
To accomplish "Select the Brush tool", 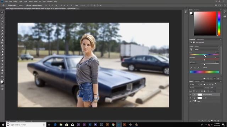I will (2, 37).
